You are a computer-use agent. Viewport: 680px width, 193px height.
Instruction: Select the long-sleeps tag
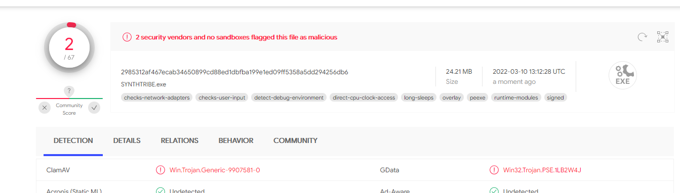coord(419,98)
